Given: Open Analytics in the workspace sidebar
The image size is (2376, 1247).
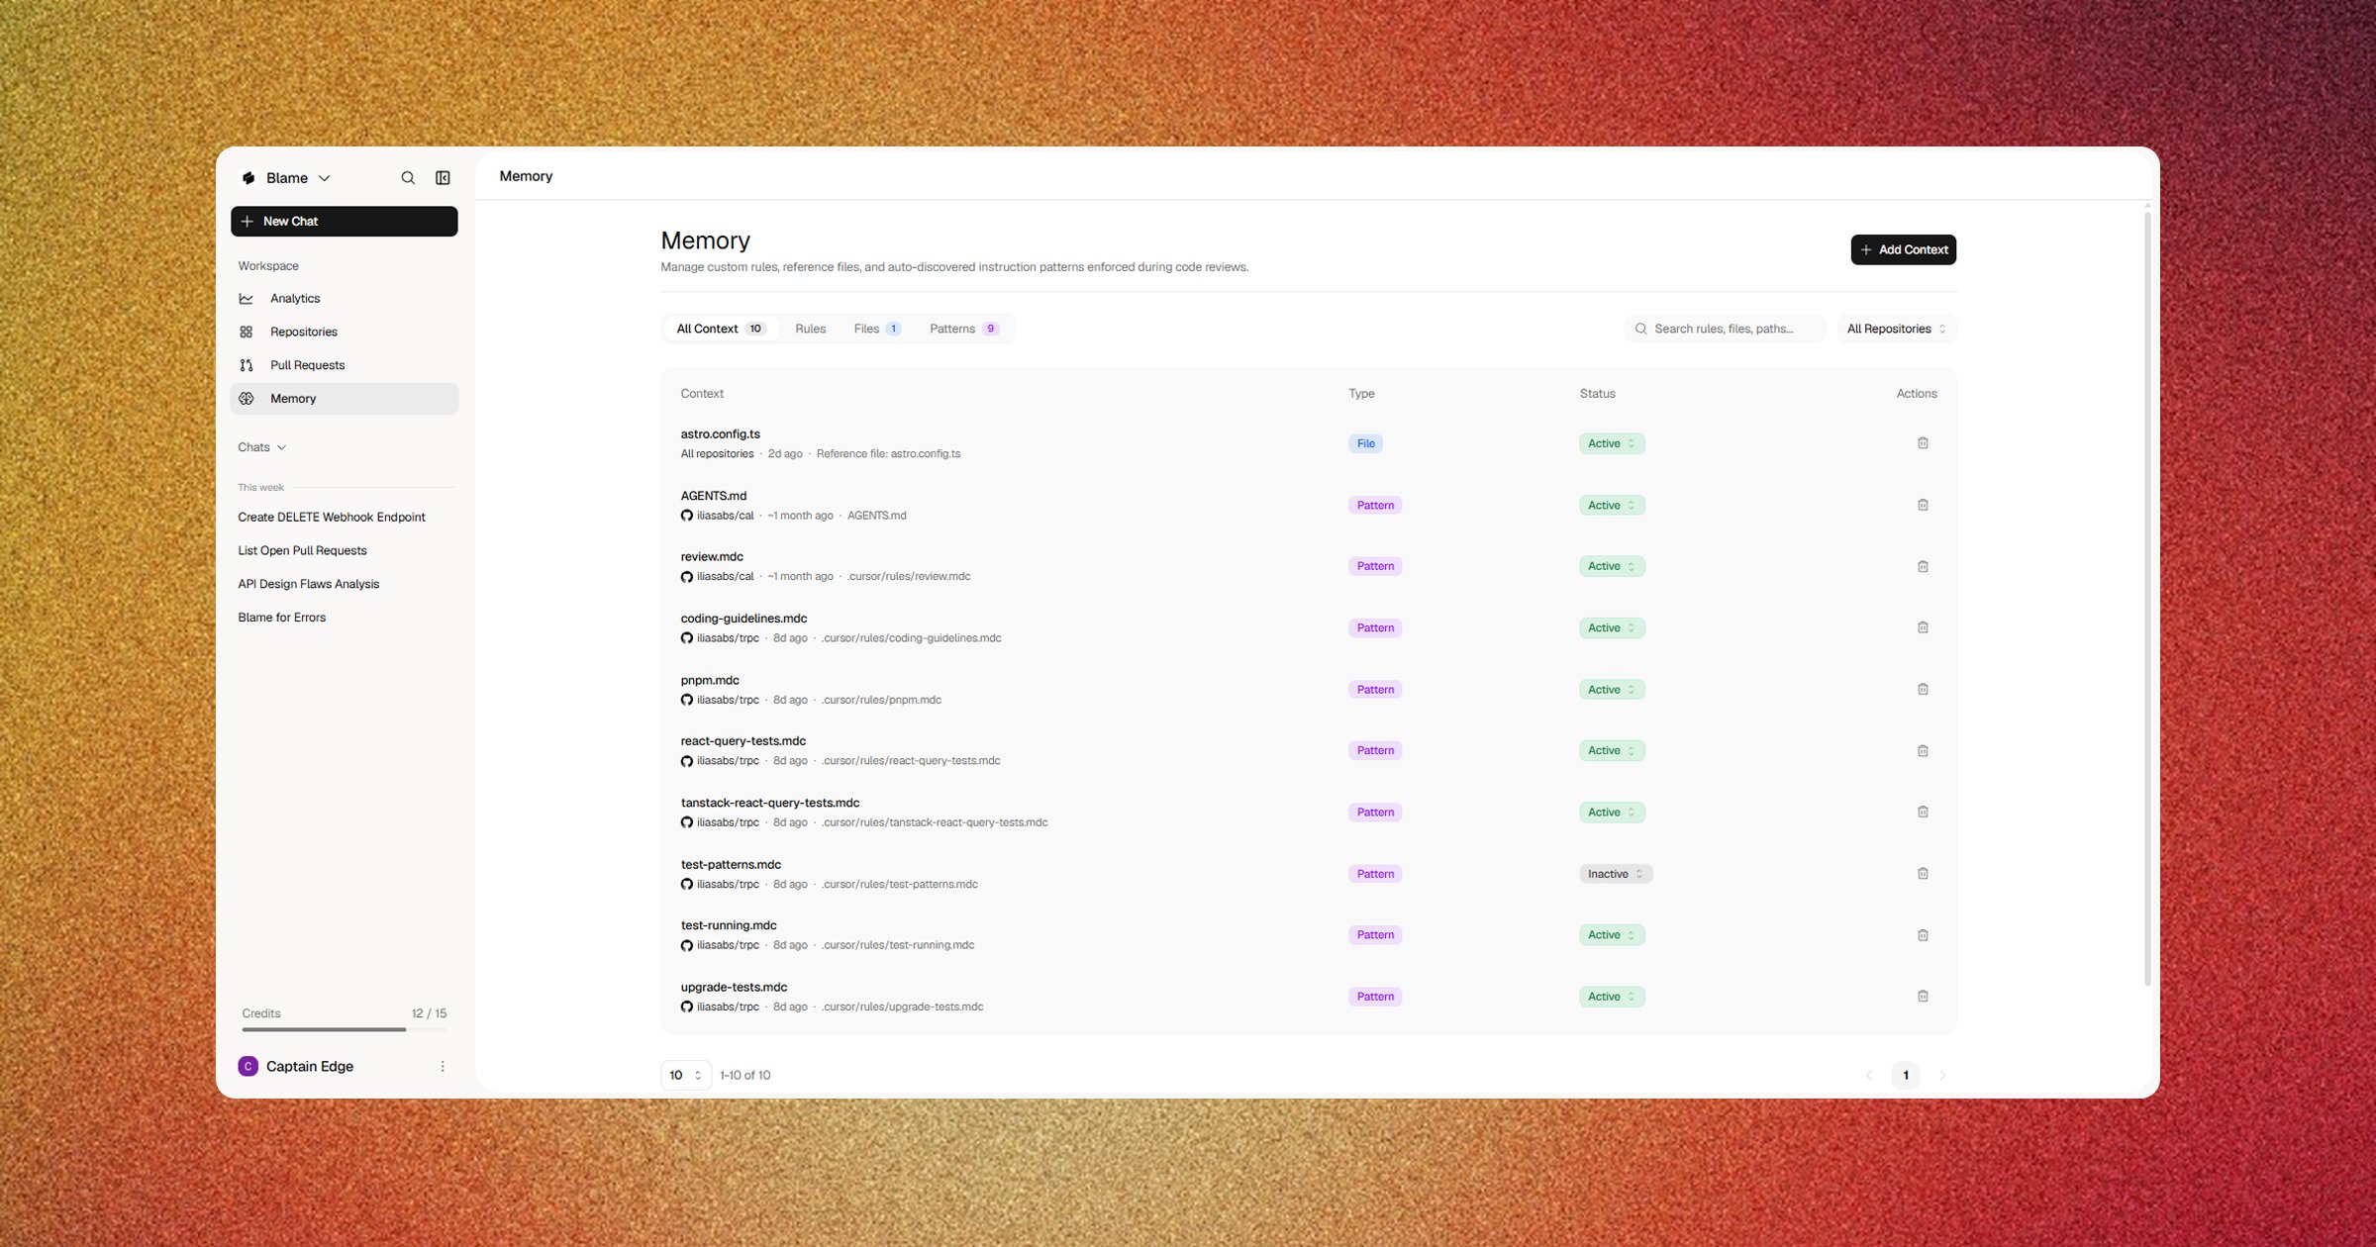Looking at the screenshot, I should [x=344, y=298].
